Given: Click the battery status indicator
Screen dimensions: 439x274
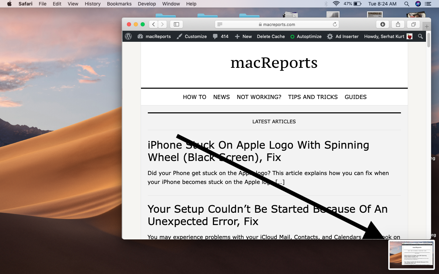Looking at the screenshot, I should 353,4.
